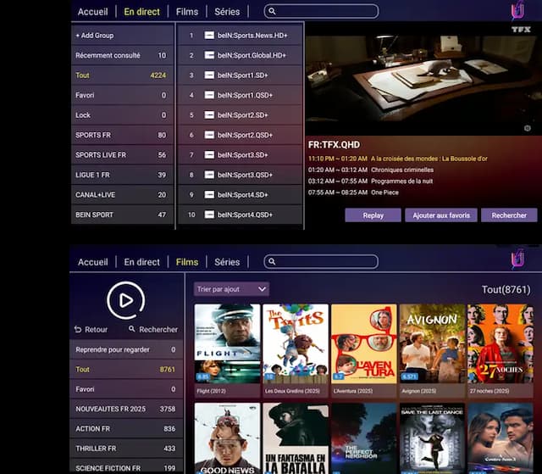The width and height of the screenshot is (542, 474).
Task: Click the small settings icon on video preview
Action: point(528,128)
